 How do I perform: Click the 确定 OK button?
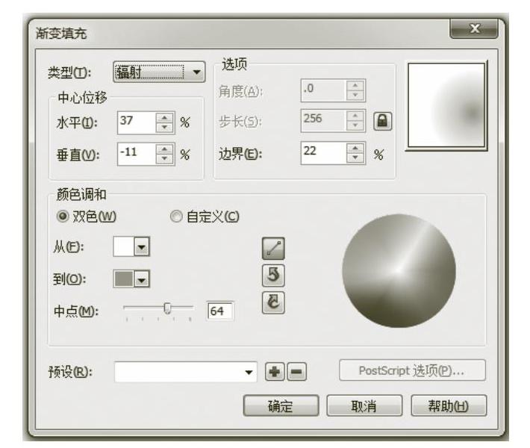(281, 405)
